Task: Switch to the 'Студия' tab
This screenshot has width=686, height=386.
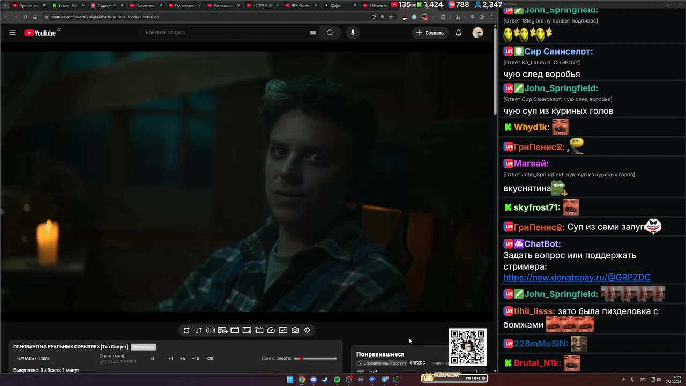Action: (x=107, y=5)
